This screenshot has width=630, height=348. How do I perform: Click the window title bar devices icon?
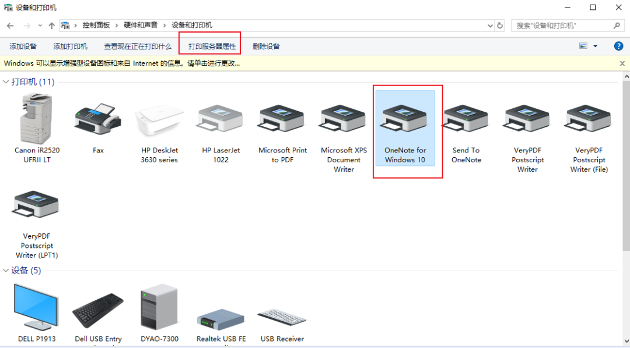pos(8,7)
